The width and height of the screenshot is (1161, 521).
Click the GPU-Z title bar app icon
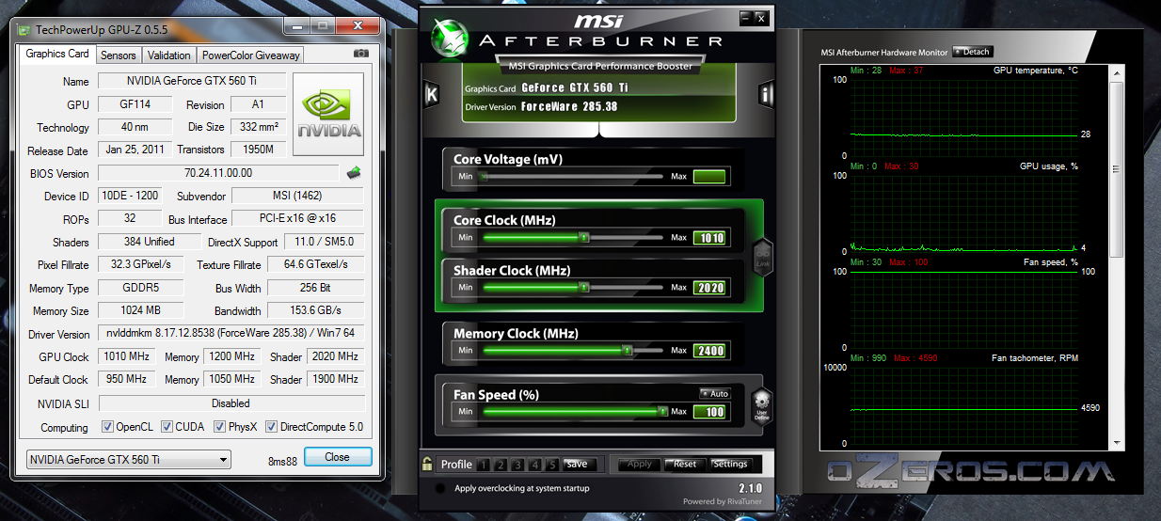click(24, 29)
